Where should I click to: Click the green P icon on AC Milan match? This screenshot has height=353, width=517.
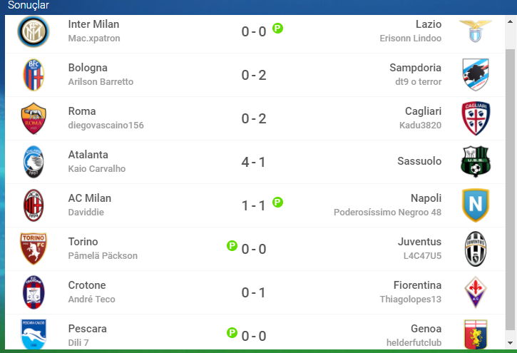click(277, 202)
